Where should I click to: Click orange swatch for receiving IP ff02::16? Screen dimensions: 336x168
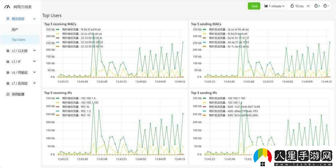[58, 115]
